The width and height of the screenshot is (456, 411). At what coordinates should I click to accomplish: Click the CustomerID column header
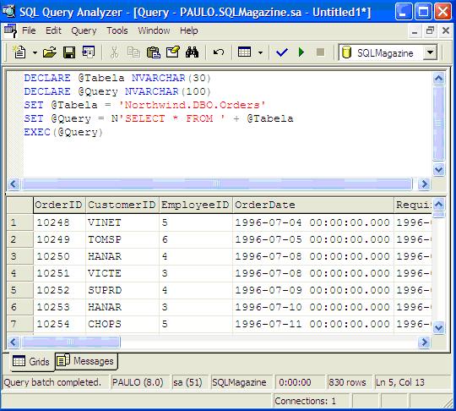coord(122,205)
